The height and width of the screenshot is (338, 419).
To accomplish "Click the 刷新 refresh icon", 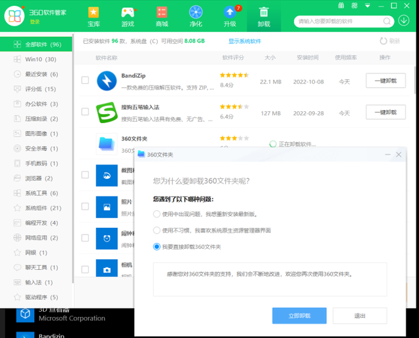I will pyautogui.click(x=383, y=41).
